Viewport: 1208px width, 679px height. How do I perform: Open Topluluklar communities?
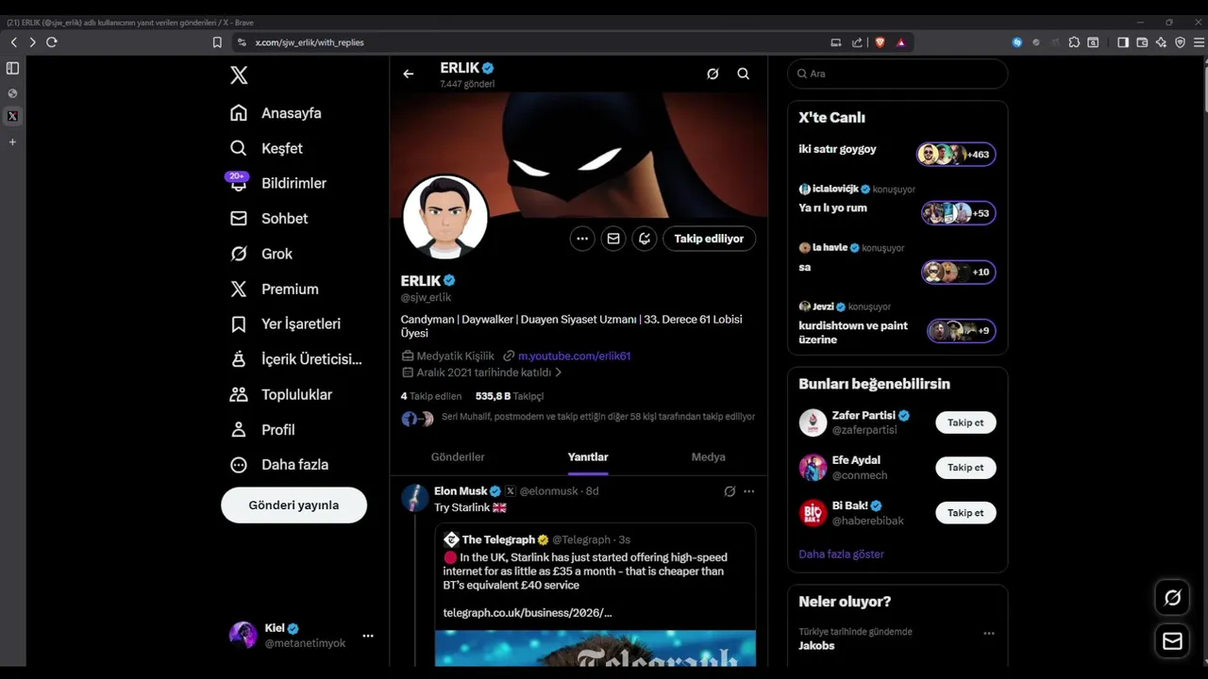(x=280, y=394)
